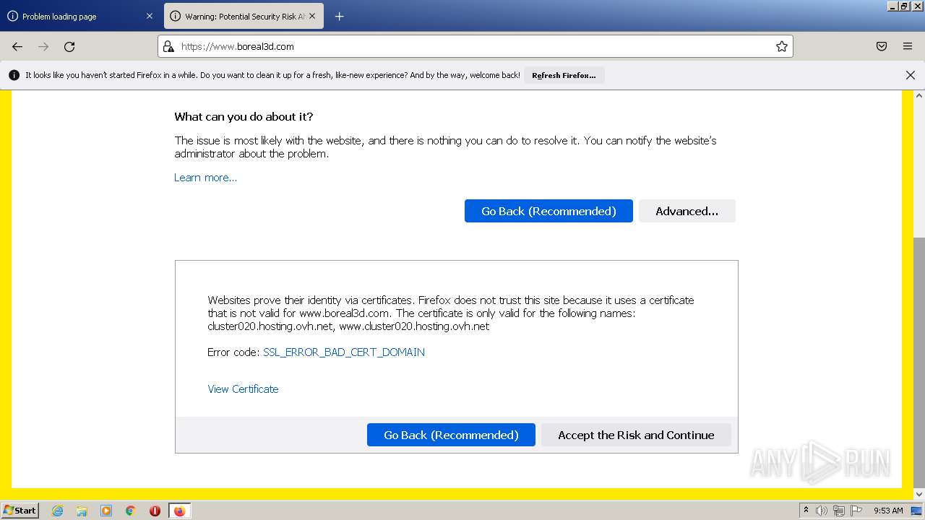The image size is (925, 520).
Task: Click the show desktop tray icon
Action: (916, 511)
